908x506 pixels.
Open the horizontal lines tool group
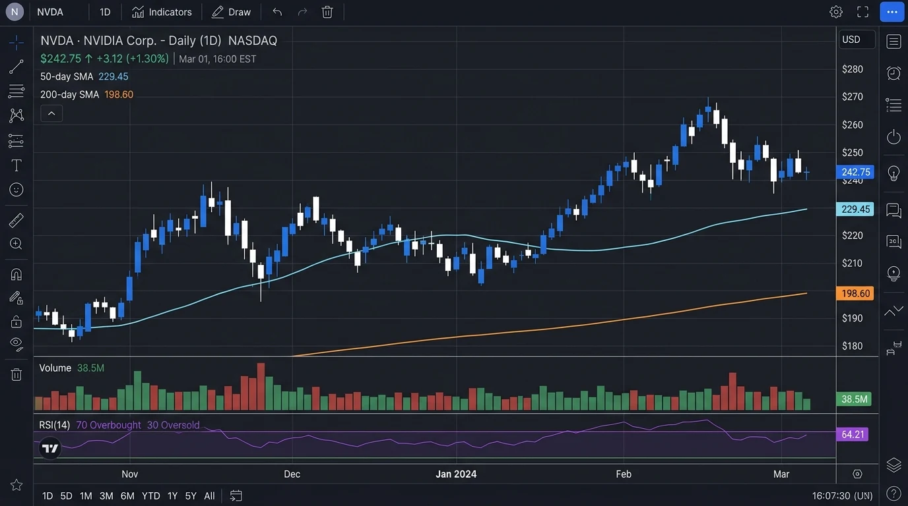pyautogui.click(x=16, y=91)
